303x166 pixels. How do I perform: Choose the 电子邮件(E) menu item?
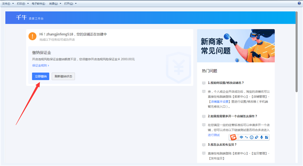(38, 3)
